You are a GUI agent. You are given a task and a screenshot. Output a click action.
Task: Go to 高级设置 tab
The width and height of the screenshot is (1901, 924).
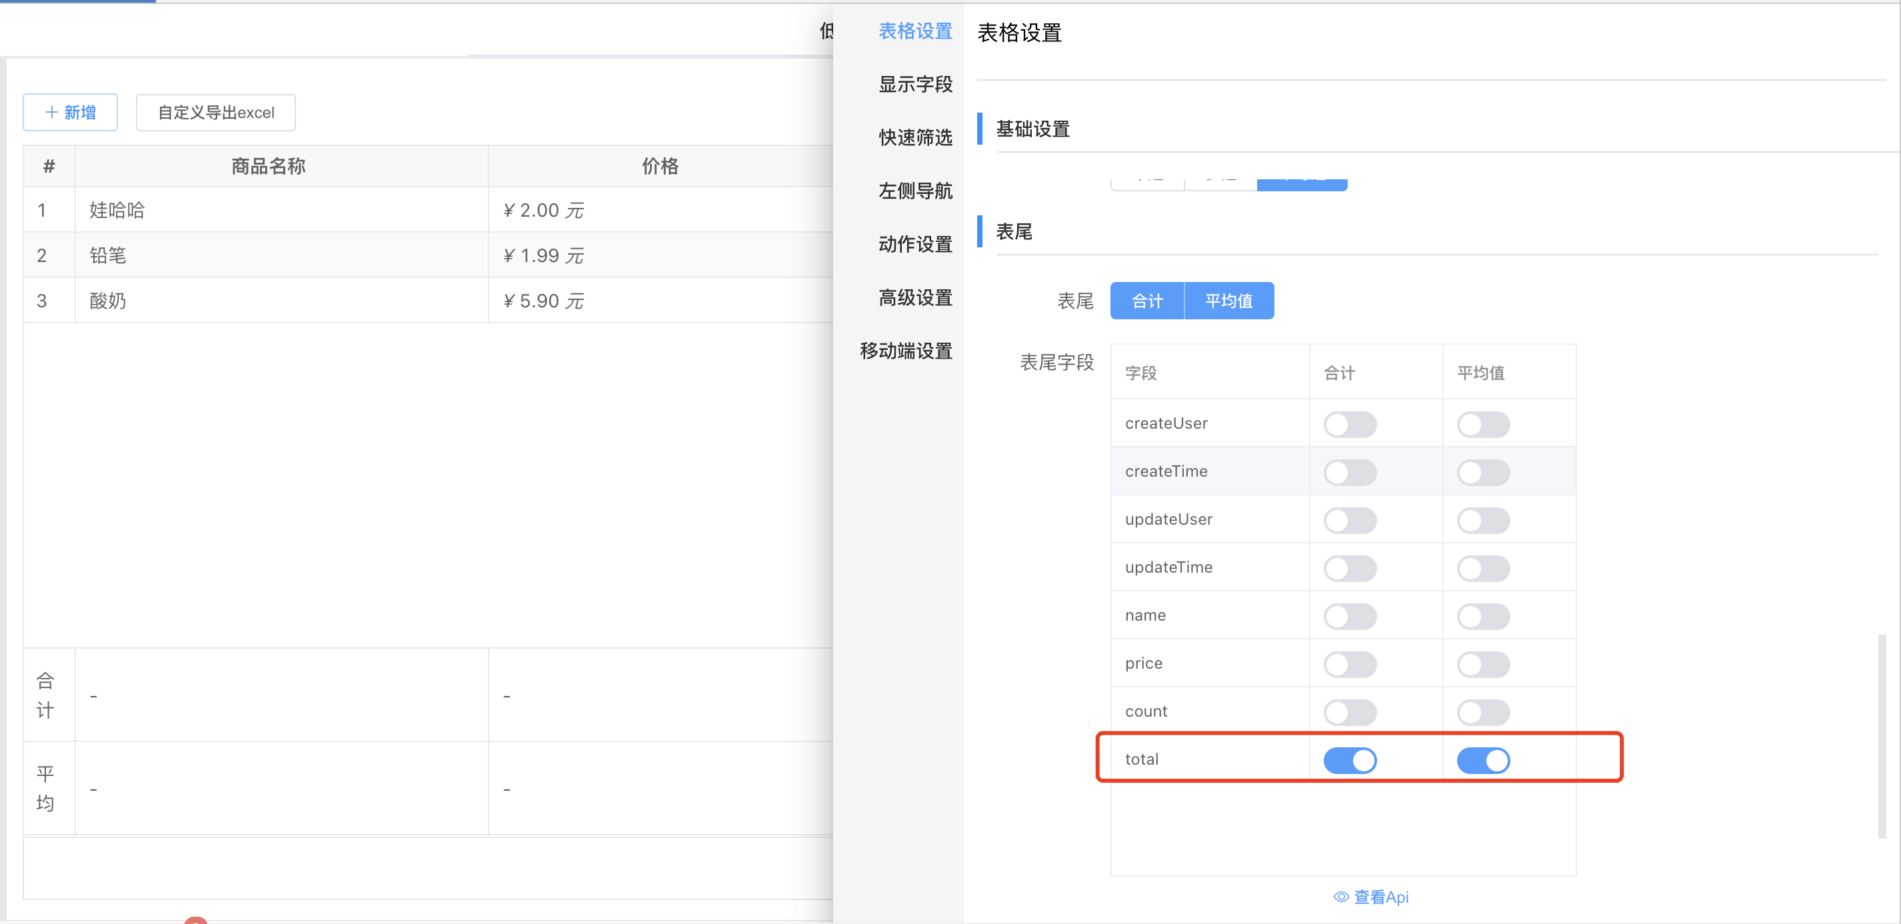pos(915,297)
